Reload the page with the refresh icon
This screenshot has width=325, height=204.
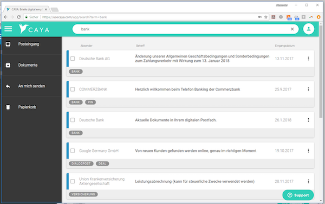(x=19, y=17)
